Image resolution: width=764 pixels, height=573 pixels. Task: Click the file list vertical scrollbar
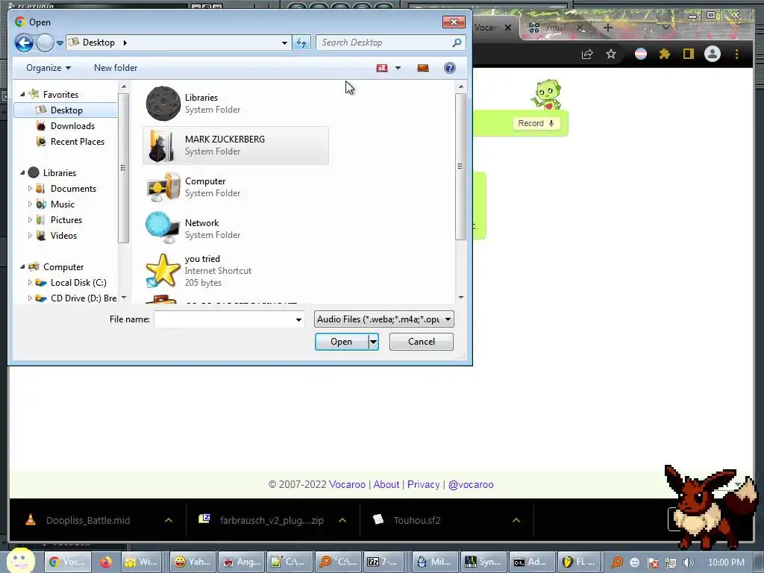pyautogui.click(x=460, y=166)
